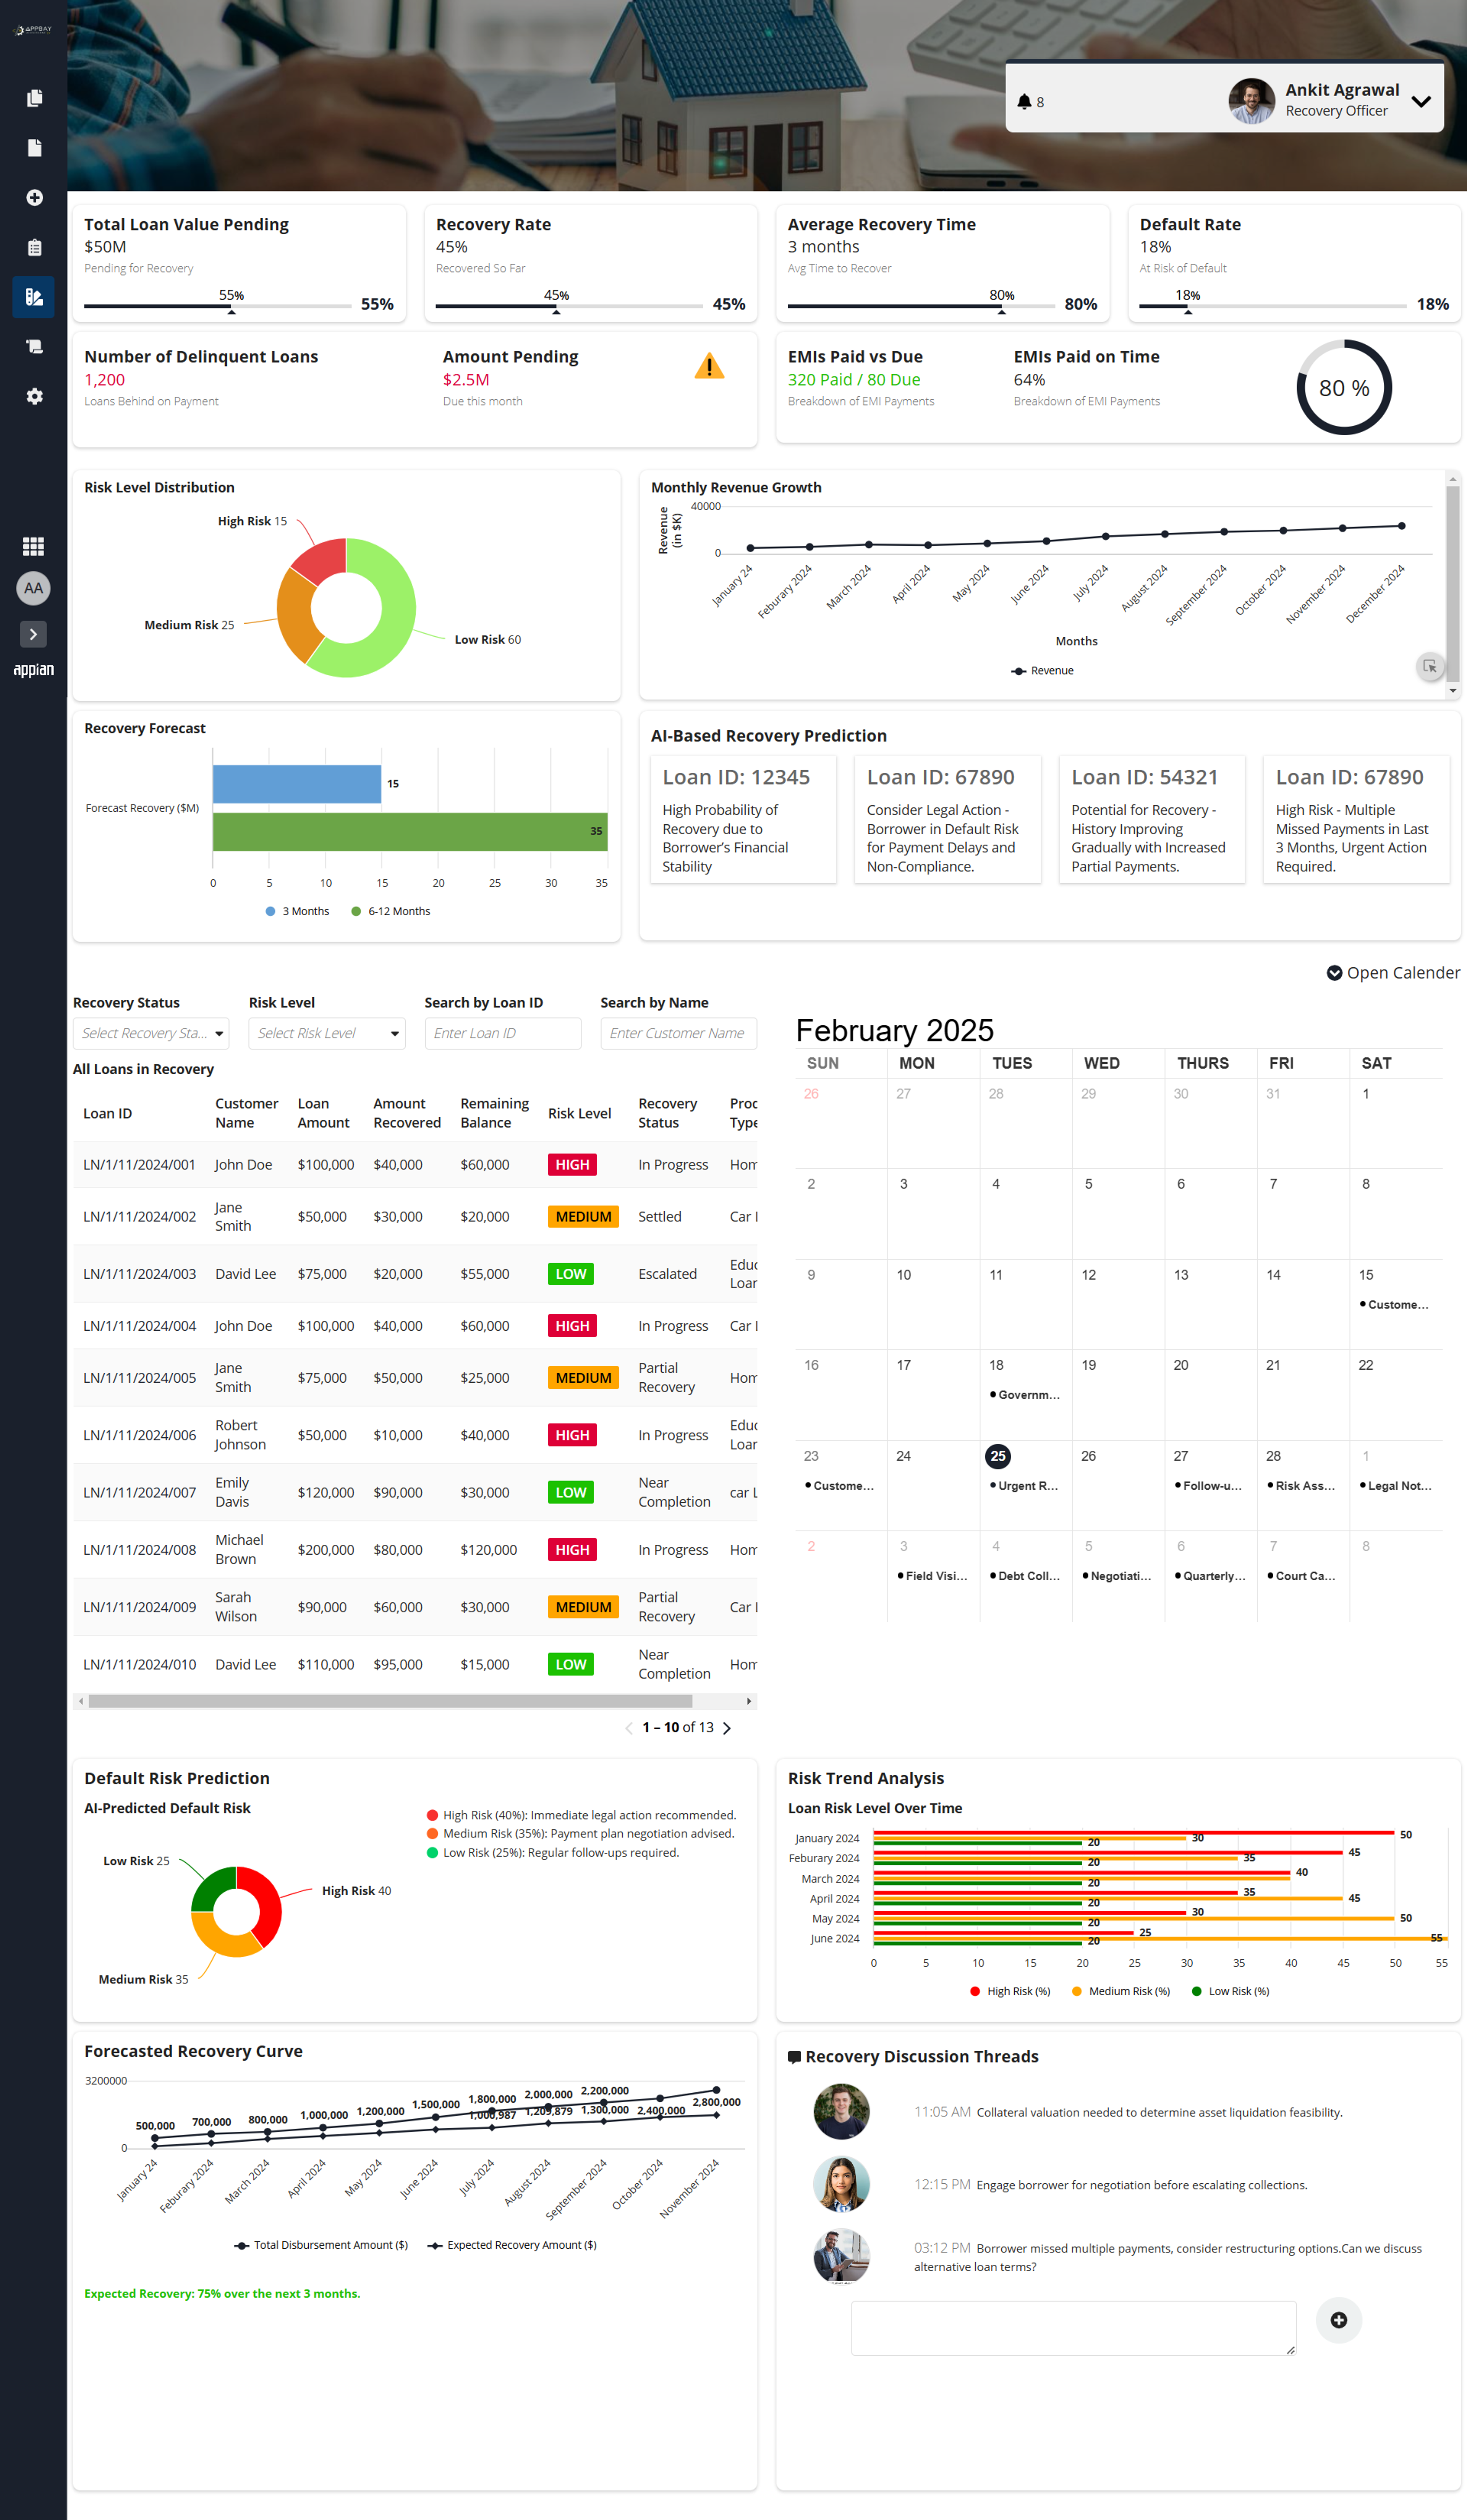1467x2520 pixels.
Task: Open the settings gear sidebar icon
Action: pyautogui.click(x=34, y=396)
